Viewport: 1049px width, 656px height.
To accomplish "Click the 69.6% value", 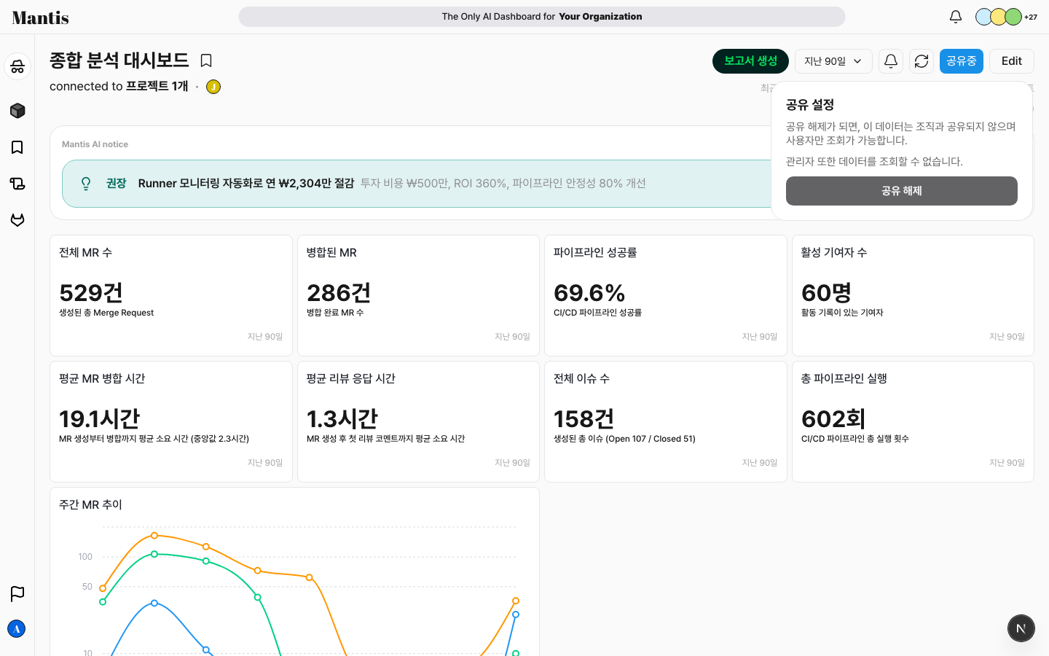I will point(589,293).
